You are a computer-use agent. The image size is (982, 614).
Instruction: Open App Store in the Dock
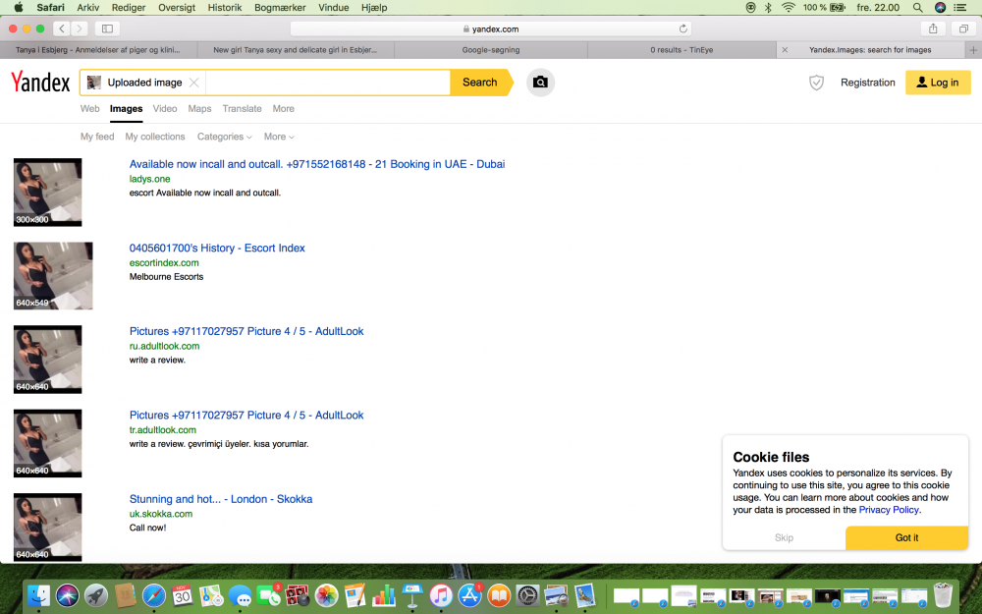[x=470, y=596]
